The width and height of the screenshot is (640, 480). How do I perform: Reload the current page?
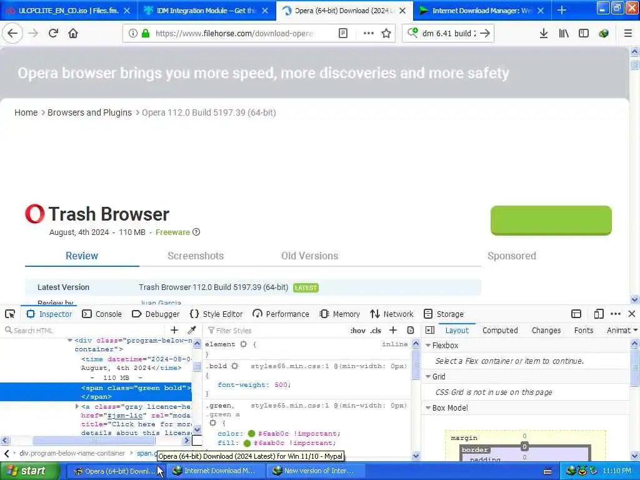[x=53, y=34]
